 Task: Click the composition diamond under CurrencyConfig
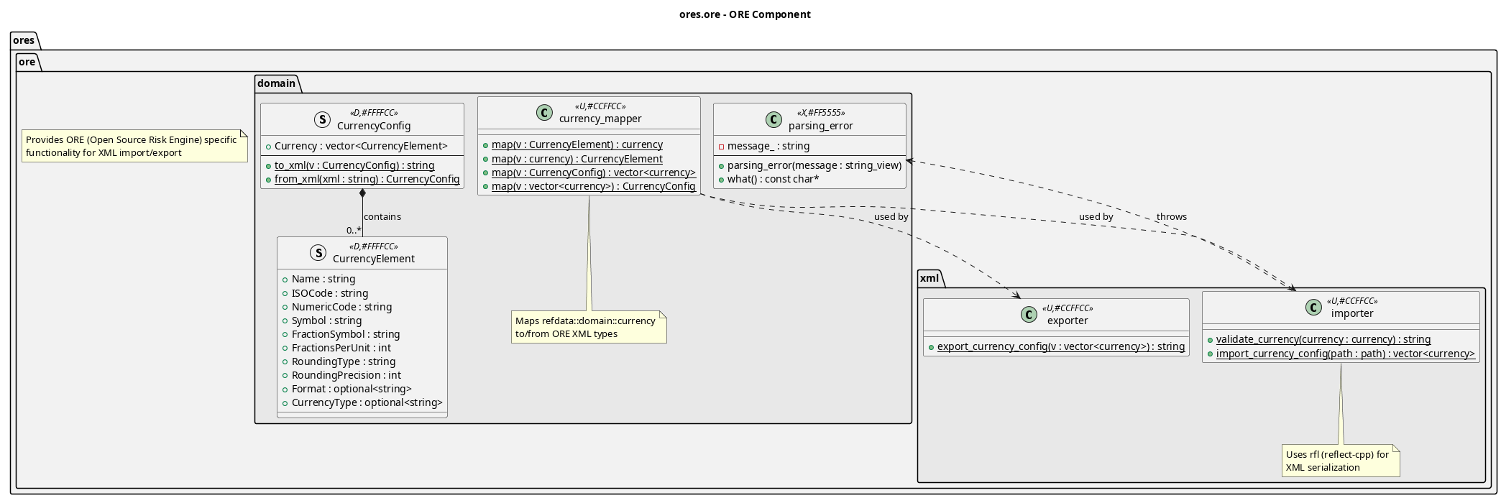coord(362,193)
